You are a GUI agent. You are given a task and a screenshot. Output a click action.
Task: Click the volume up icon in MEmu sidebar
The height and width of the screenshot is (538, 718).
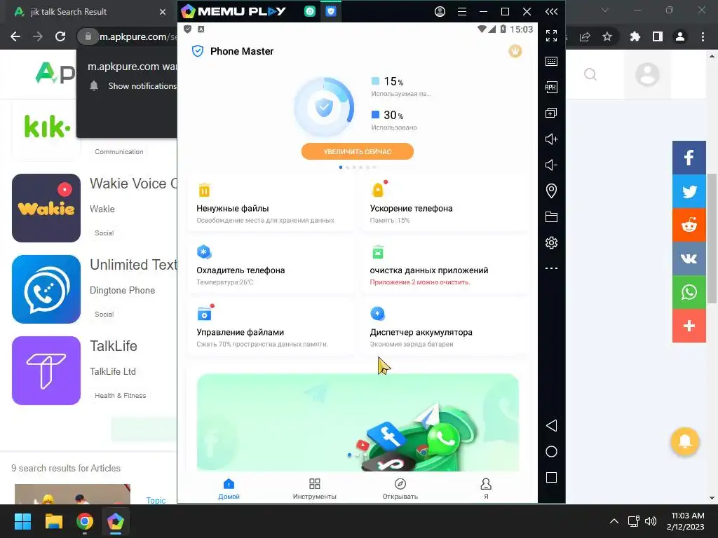click(551, 139)
